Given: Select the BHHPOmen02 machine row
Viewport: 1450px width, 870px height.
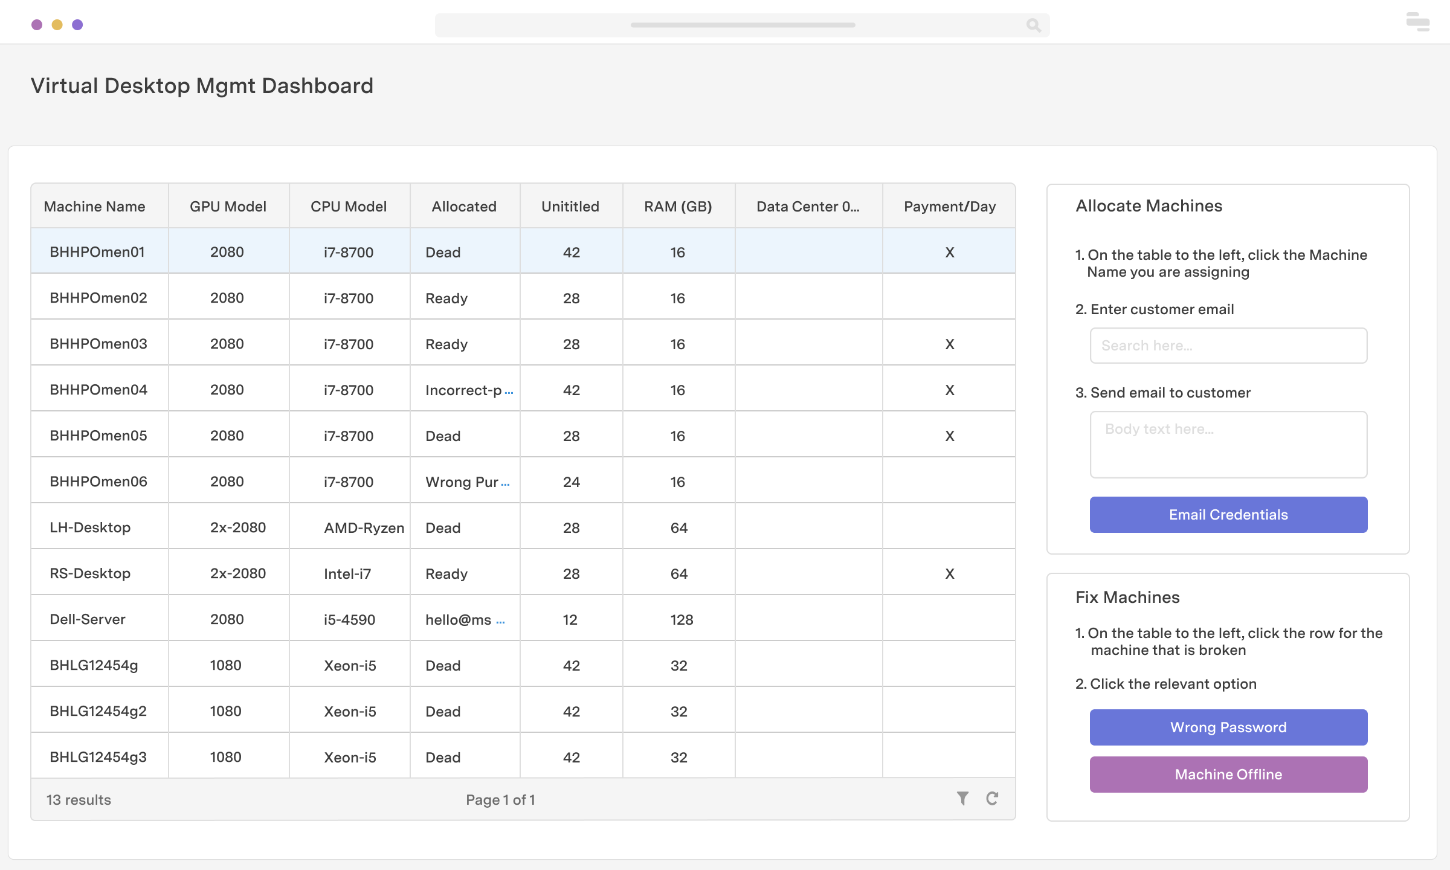Looking at the screenshot, I should click(x=98, y=298).
